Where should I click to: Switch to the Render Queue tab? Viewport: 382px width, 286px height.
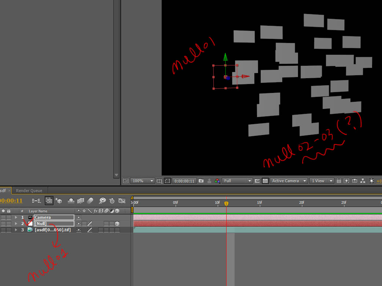[29, 191]
